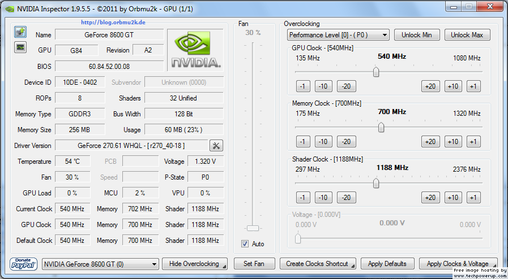Click the MCU field 2 %
The height and width of the screenshot is (279, 508).
tap(140, 193)
